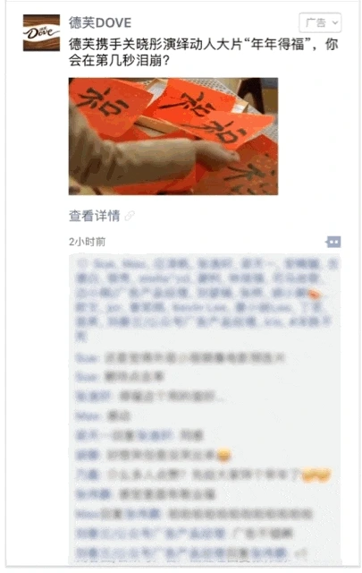Reply to Sue's second short comment

[120, 376]
